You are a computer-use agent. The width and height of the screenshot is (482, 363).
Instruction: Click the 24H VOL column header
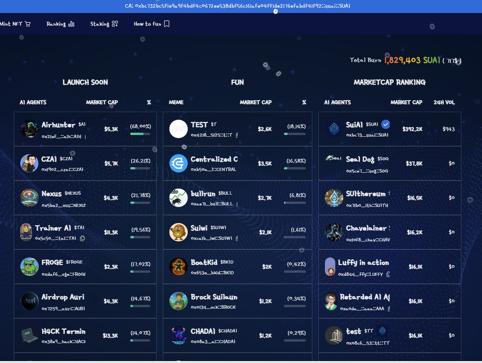pyautogui.click(x=444, y=102)
